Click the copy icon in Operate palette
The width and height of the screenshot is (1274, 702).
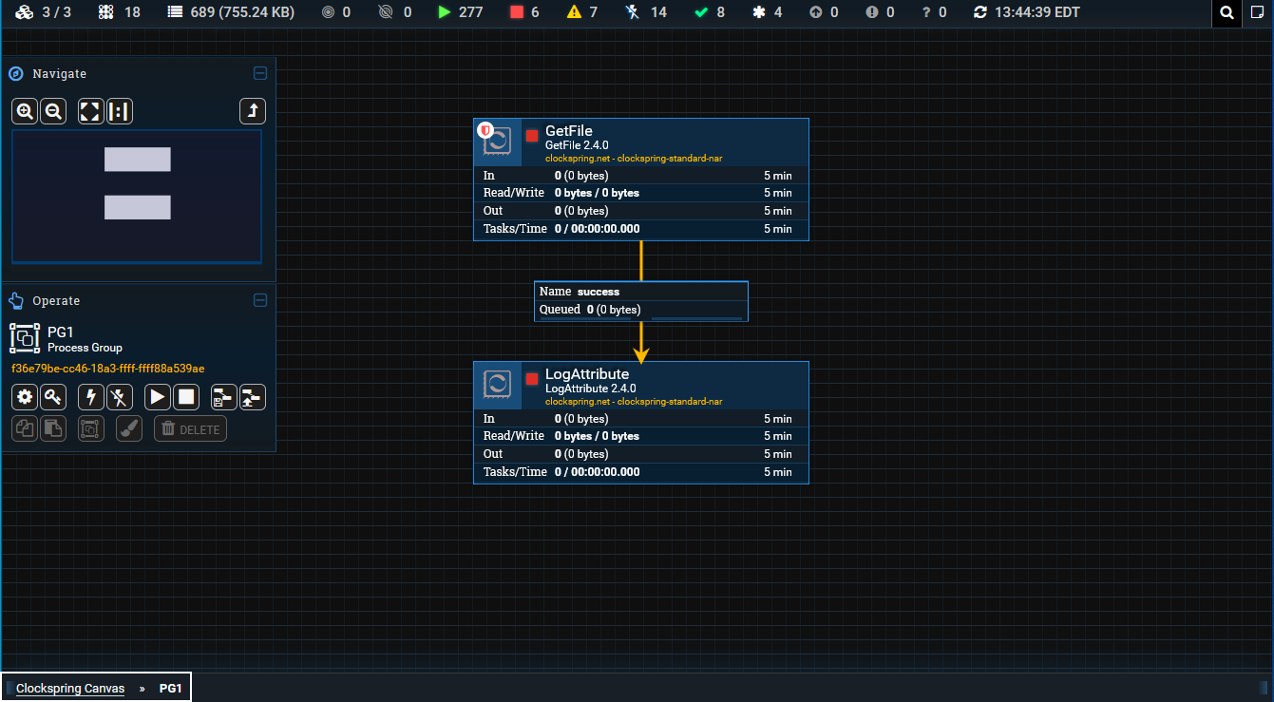pyautogui.click(x=24, y=428)
